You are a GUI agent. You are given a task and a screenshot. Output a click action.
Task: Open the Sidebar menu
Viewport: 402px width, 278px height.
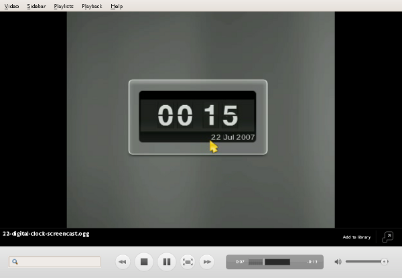click(37, 6)
